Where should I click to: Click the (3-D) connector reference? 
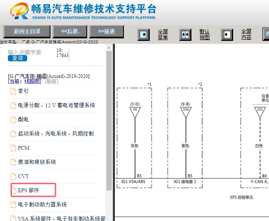point(135,104)
